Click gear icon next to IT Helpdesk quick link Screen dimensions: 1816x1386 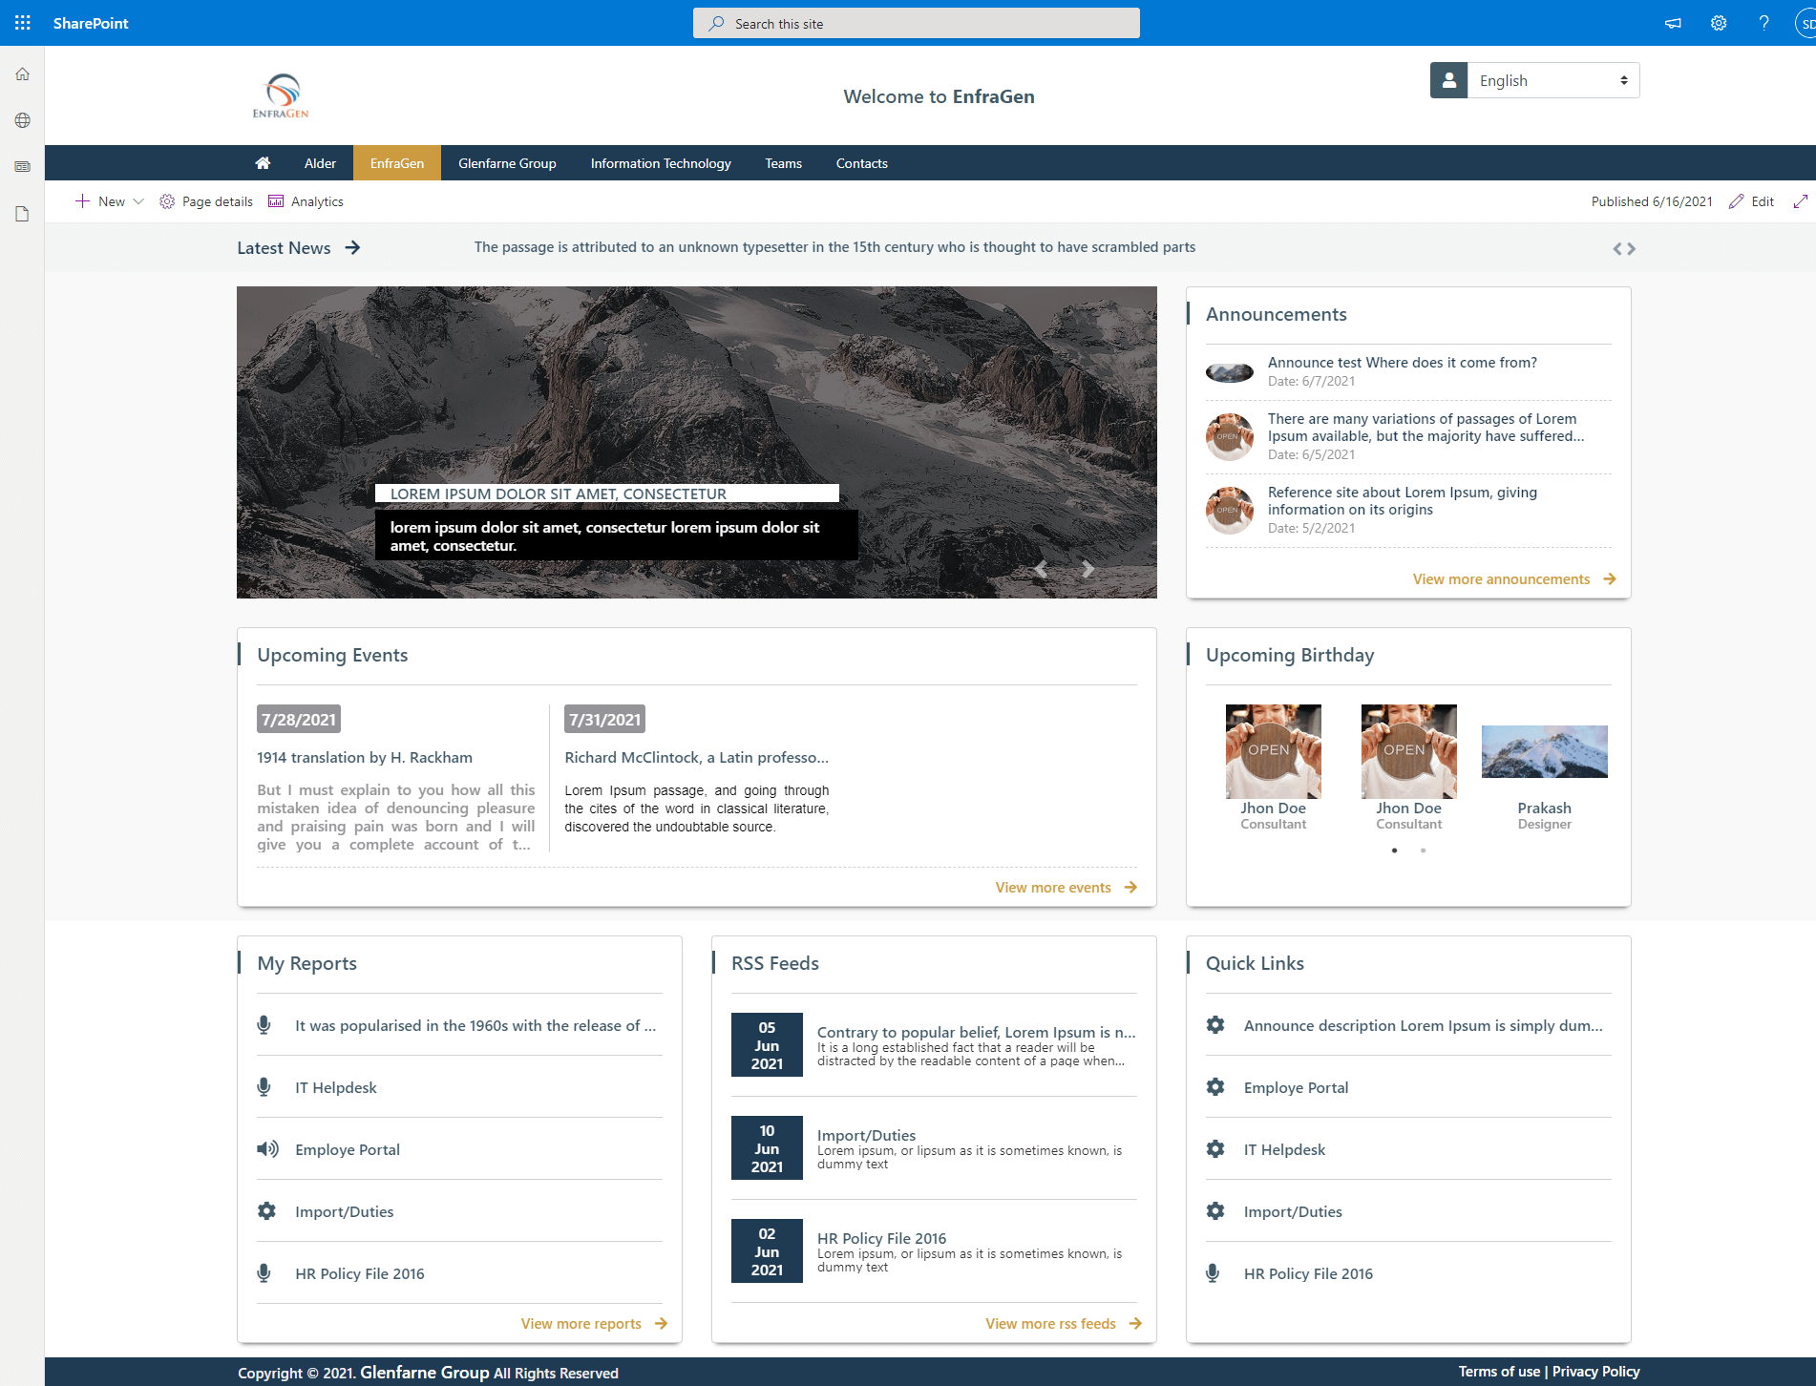[x=1215, y=1148]
